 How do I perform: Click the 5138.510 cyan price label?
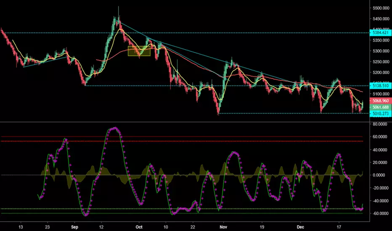click(x=380, y=86)
